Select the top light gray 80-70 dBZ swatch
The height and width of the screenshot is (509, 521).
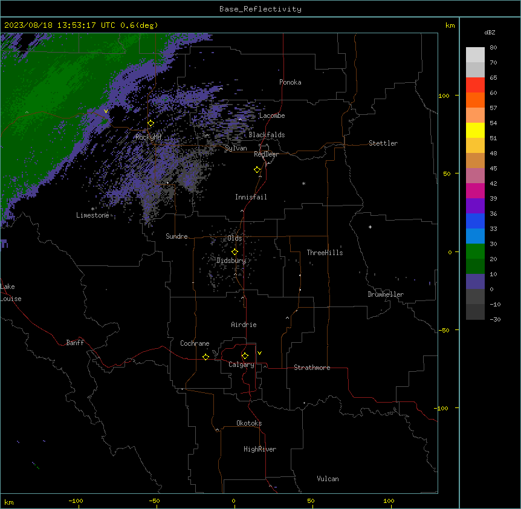[475, 55]
